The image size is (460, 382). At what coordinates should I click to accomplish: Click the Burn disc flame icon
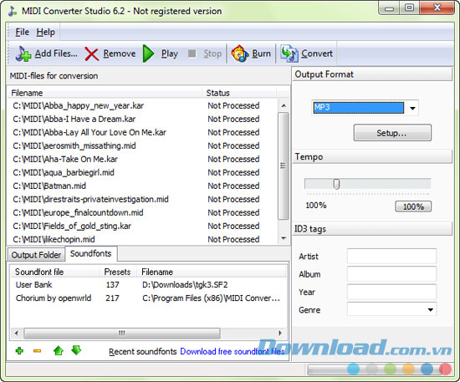coord(240,53)
